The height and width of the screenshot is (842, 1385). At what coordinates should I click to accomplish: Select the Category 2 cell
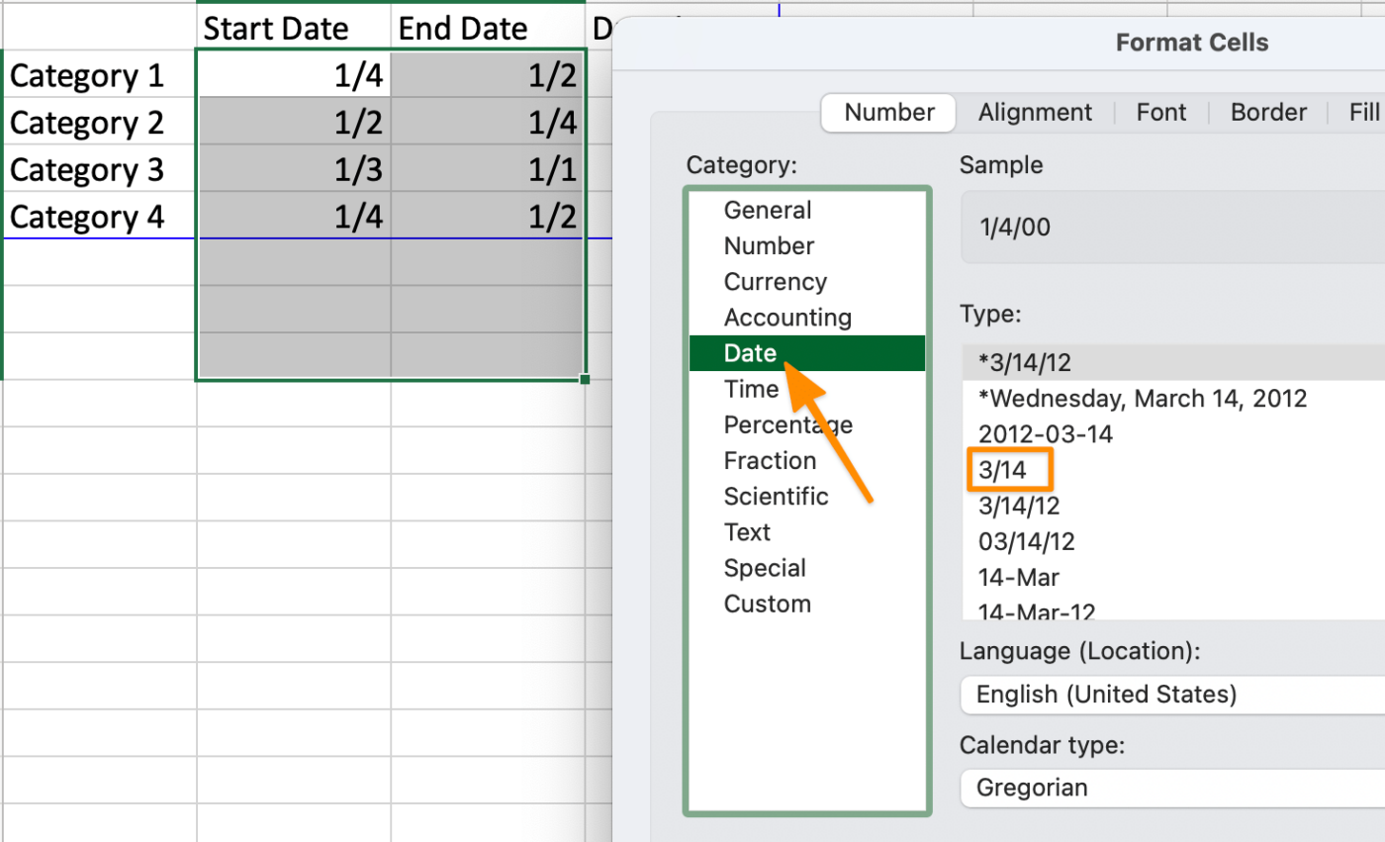100,122
